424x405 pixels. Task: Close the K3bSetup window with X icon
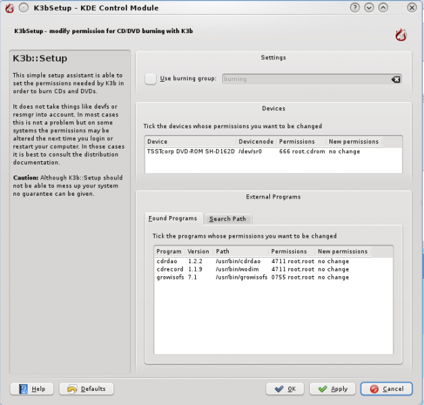[x=412, y=7]
